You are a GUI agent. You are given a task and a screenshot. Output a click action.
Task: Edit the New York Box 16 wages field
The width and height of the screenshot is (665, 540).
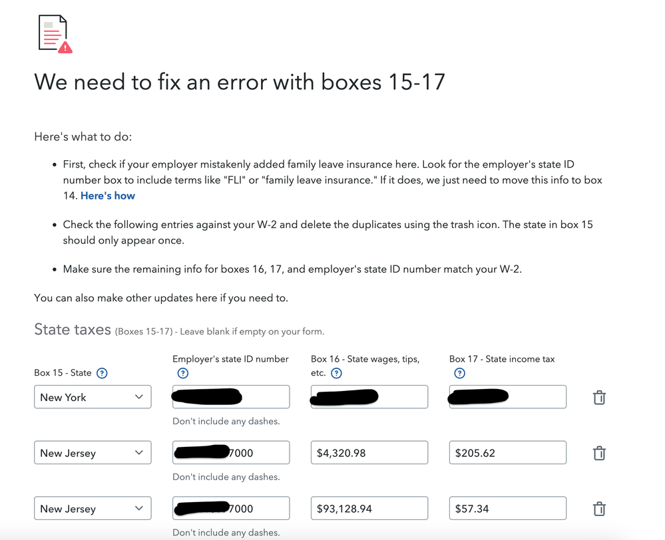(x=369, y=397)
